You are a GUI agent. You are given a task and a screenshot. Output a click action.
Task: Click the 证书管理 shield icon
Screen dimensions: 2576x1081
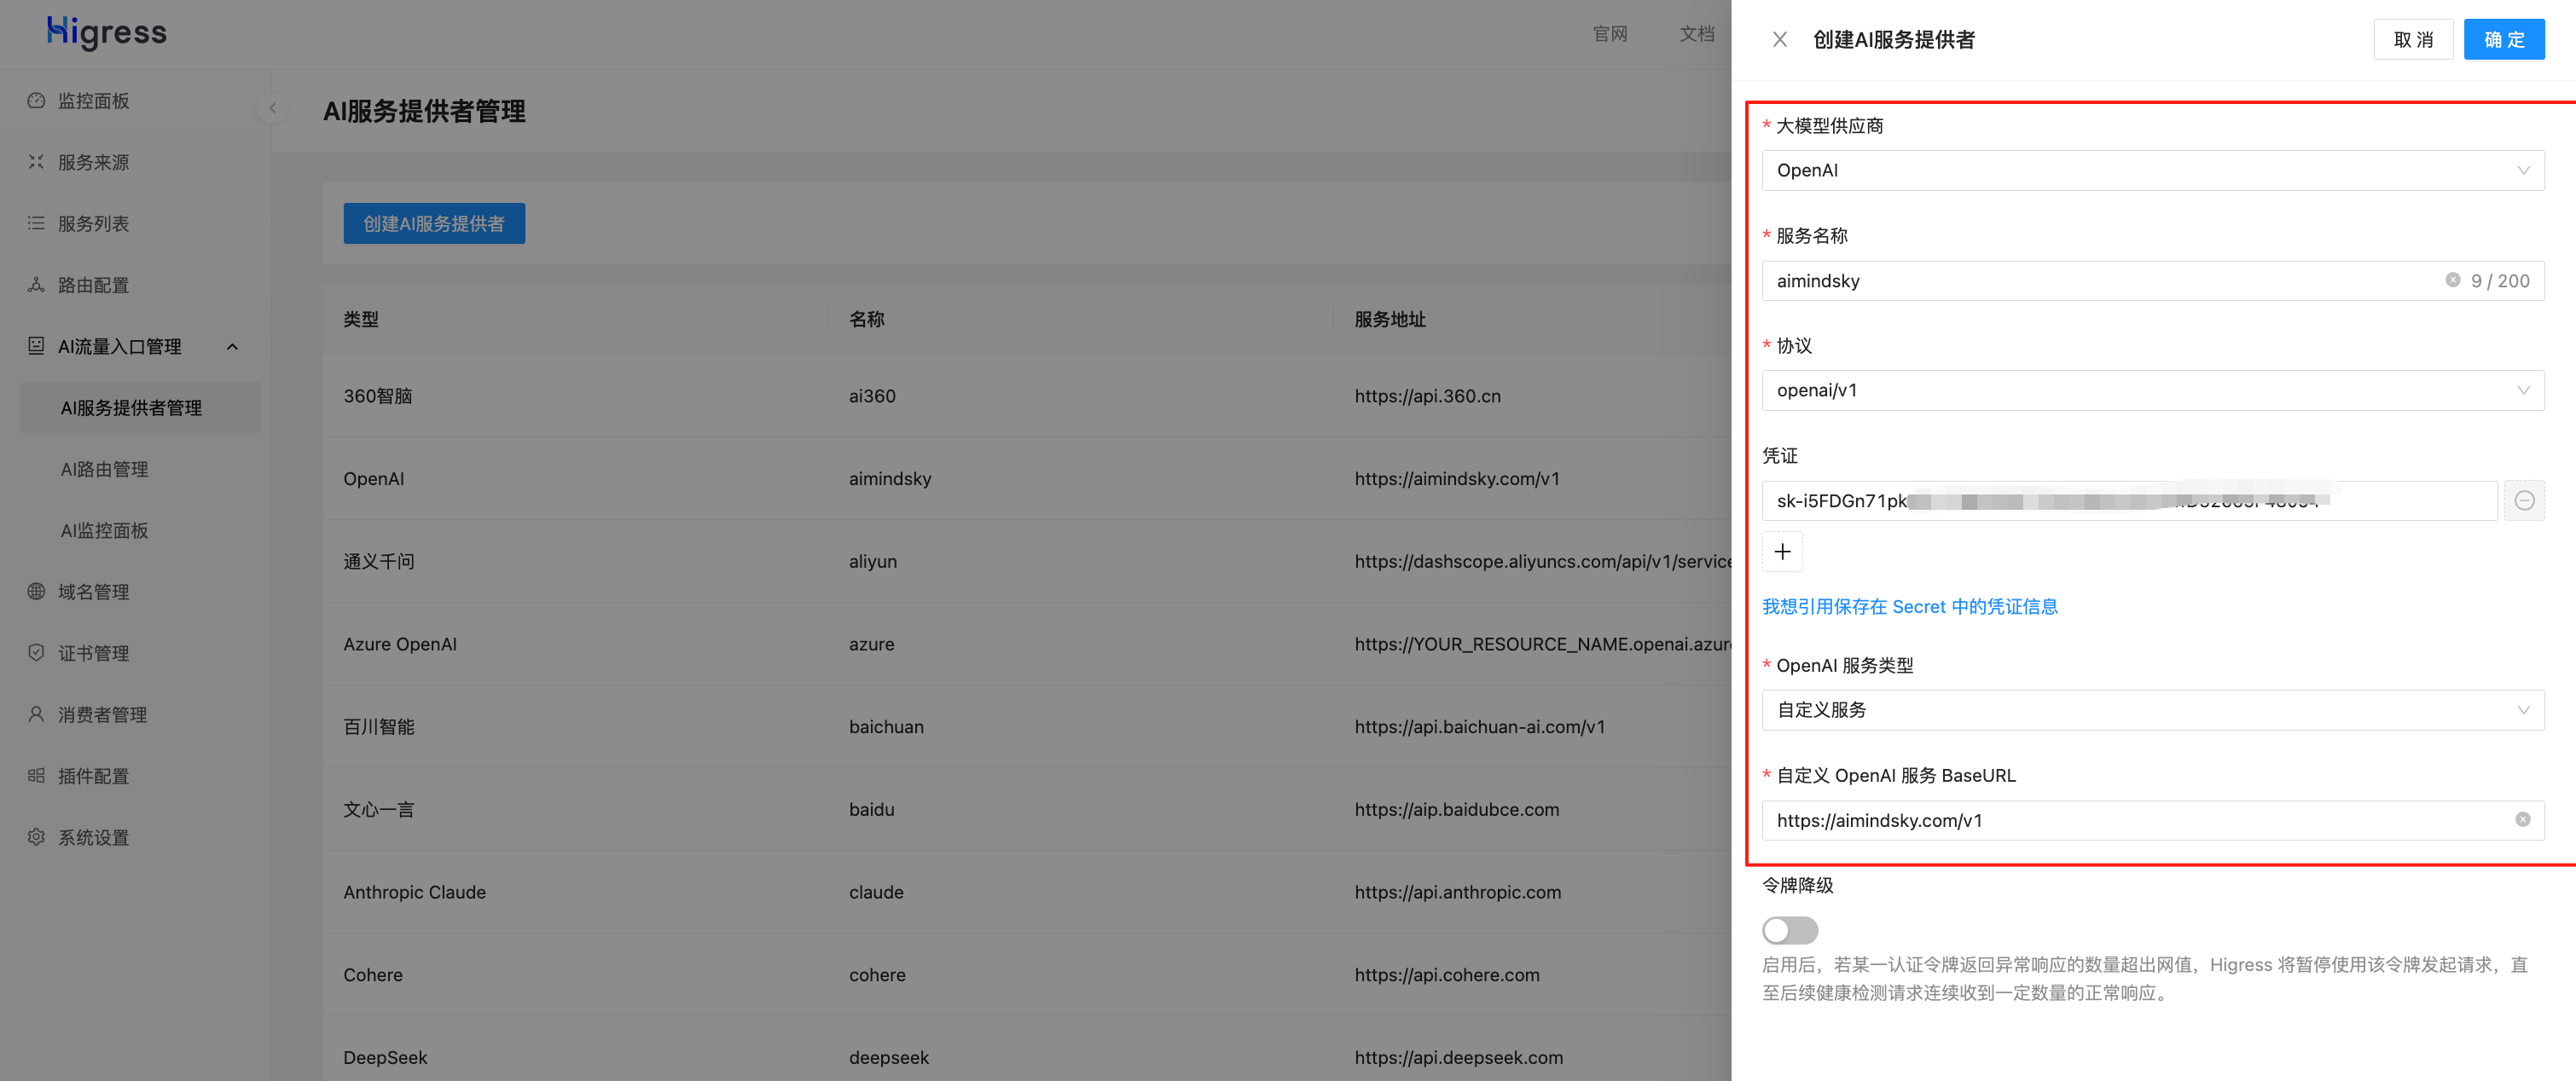coord(36,652)
